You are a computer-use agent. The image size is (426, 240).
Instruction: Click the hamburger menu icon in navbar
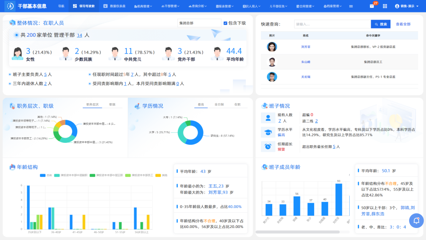pyautogui.click(x=351, y=6)
